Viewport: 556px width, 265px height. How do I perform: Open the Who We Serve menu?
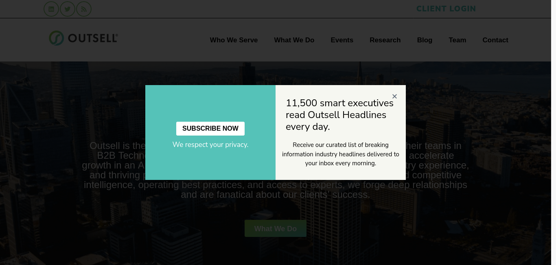(x=234, y=40)
